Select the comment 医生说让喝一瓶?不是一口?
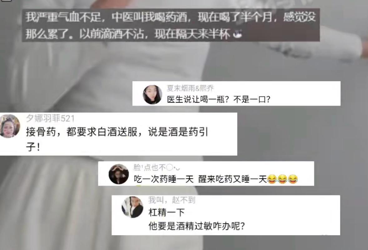The image size is (368, 250). coord(218,100)
